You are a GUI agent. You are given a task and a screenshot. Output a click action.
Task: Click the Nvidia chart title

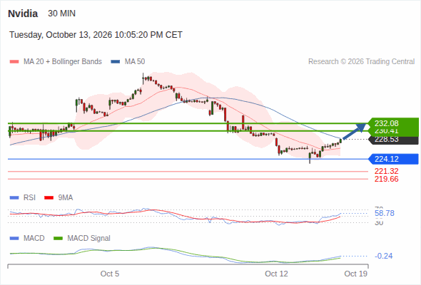(x=23, y=14)
